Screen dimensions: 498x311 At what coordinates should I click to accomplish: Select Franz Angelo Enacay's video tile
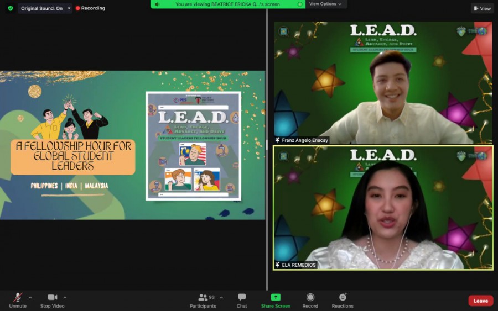click(x=383, y=83)
